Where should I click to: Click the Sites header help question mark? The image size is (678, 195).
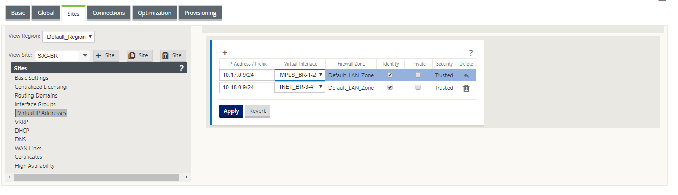point(181,68)
